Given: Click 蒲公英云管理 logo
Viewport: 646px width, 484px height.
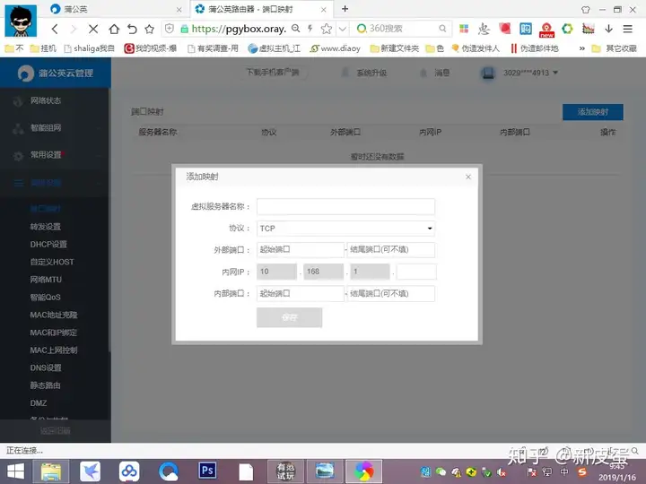Looking at the screenshot, I should click(x=56, y=73).
